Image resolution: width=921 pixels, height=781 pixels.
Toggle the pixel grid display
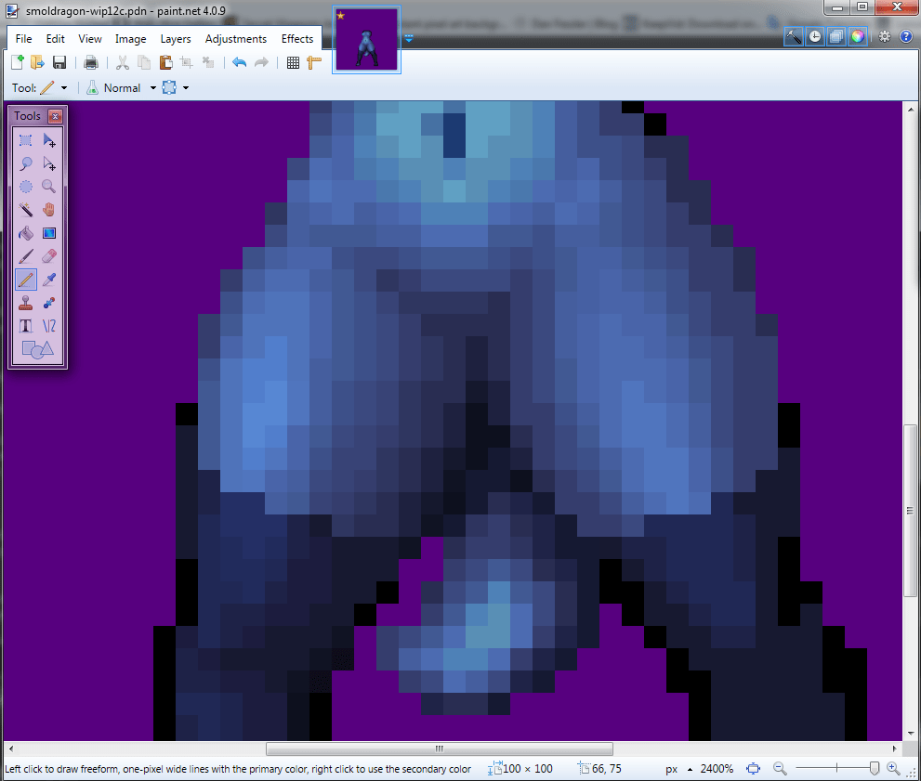[x=293, y=62]
